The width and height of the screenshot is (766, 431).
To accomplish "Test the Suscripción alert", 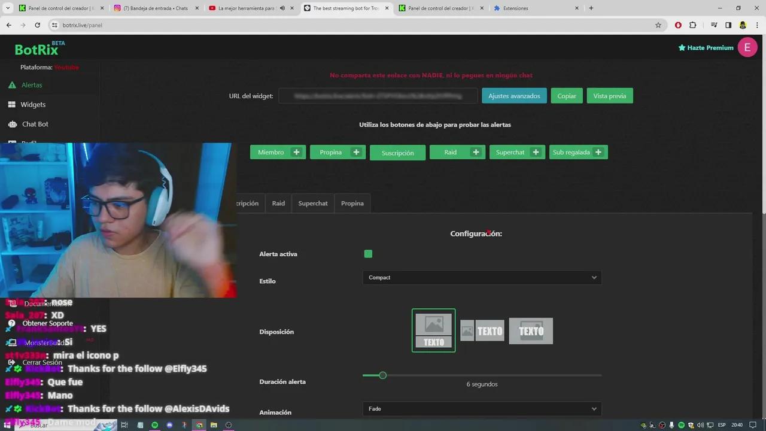I will pos(397,153).
